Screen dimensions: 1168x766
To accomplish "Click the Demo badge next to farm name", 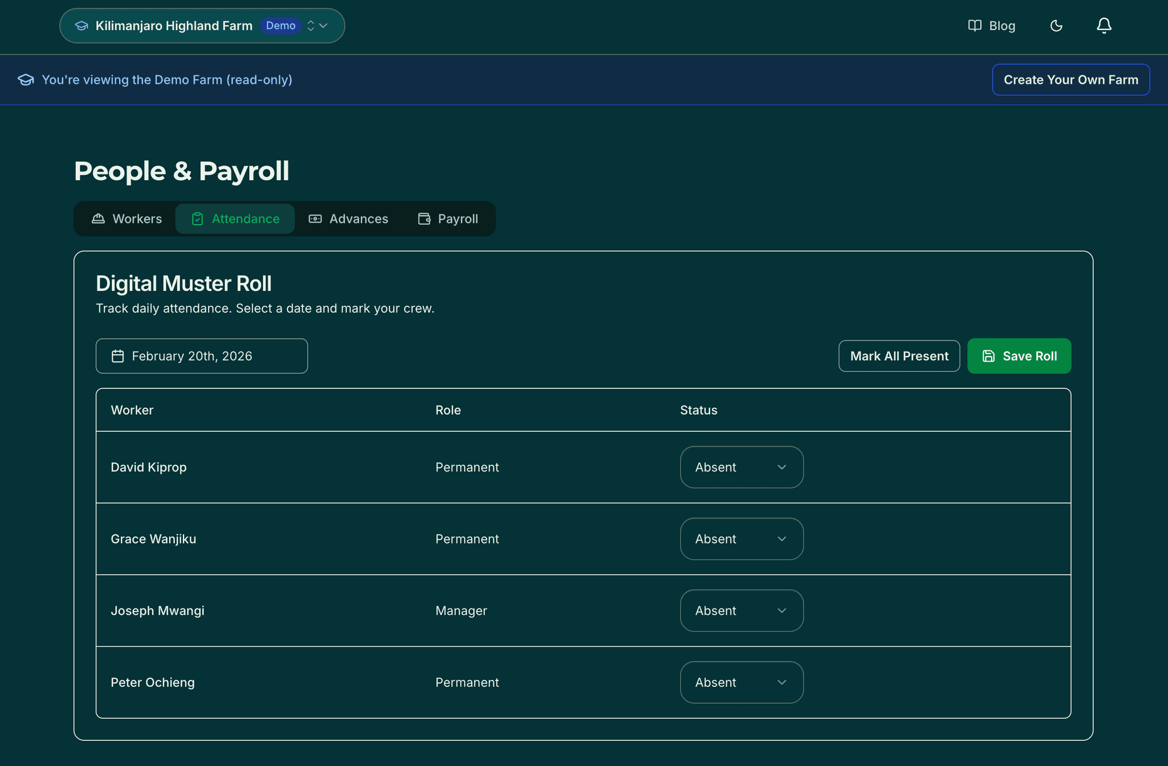I will coord(281,26).
